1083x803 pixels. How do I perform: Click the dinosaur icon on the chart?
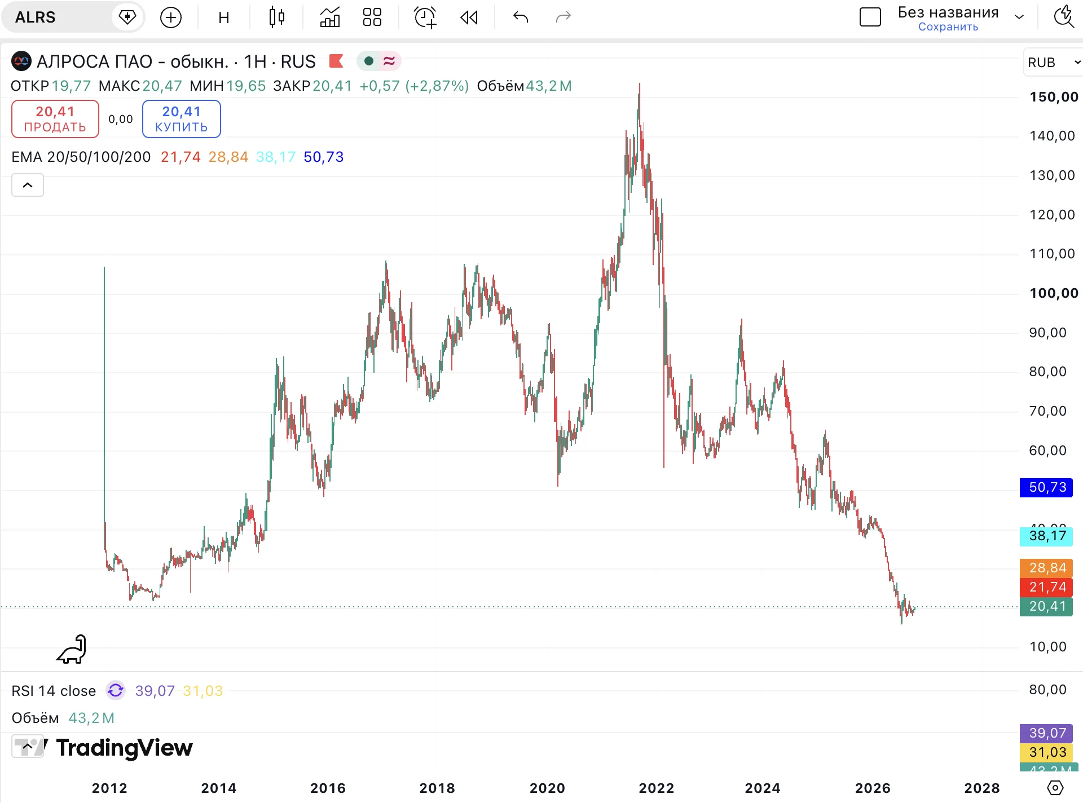coord(72,649)
